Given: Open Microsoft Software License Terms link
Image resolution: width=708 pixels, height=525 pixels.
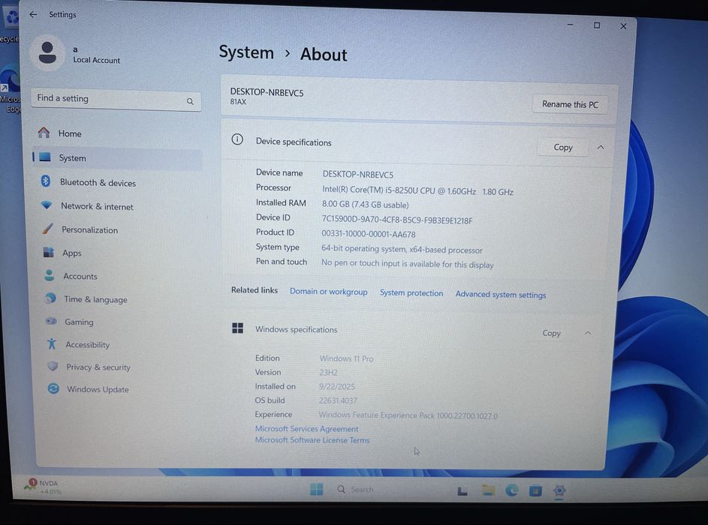Looking at the screenshot, I should coord(312,439).
